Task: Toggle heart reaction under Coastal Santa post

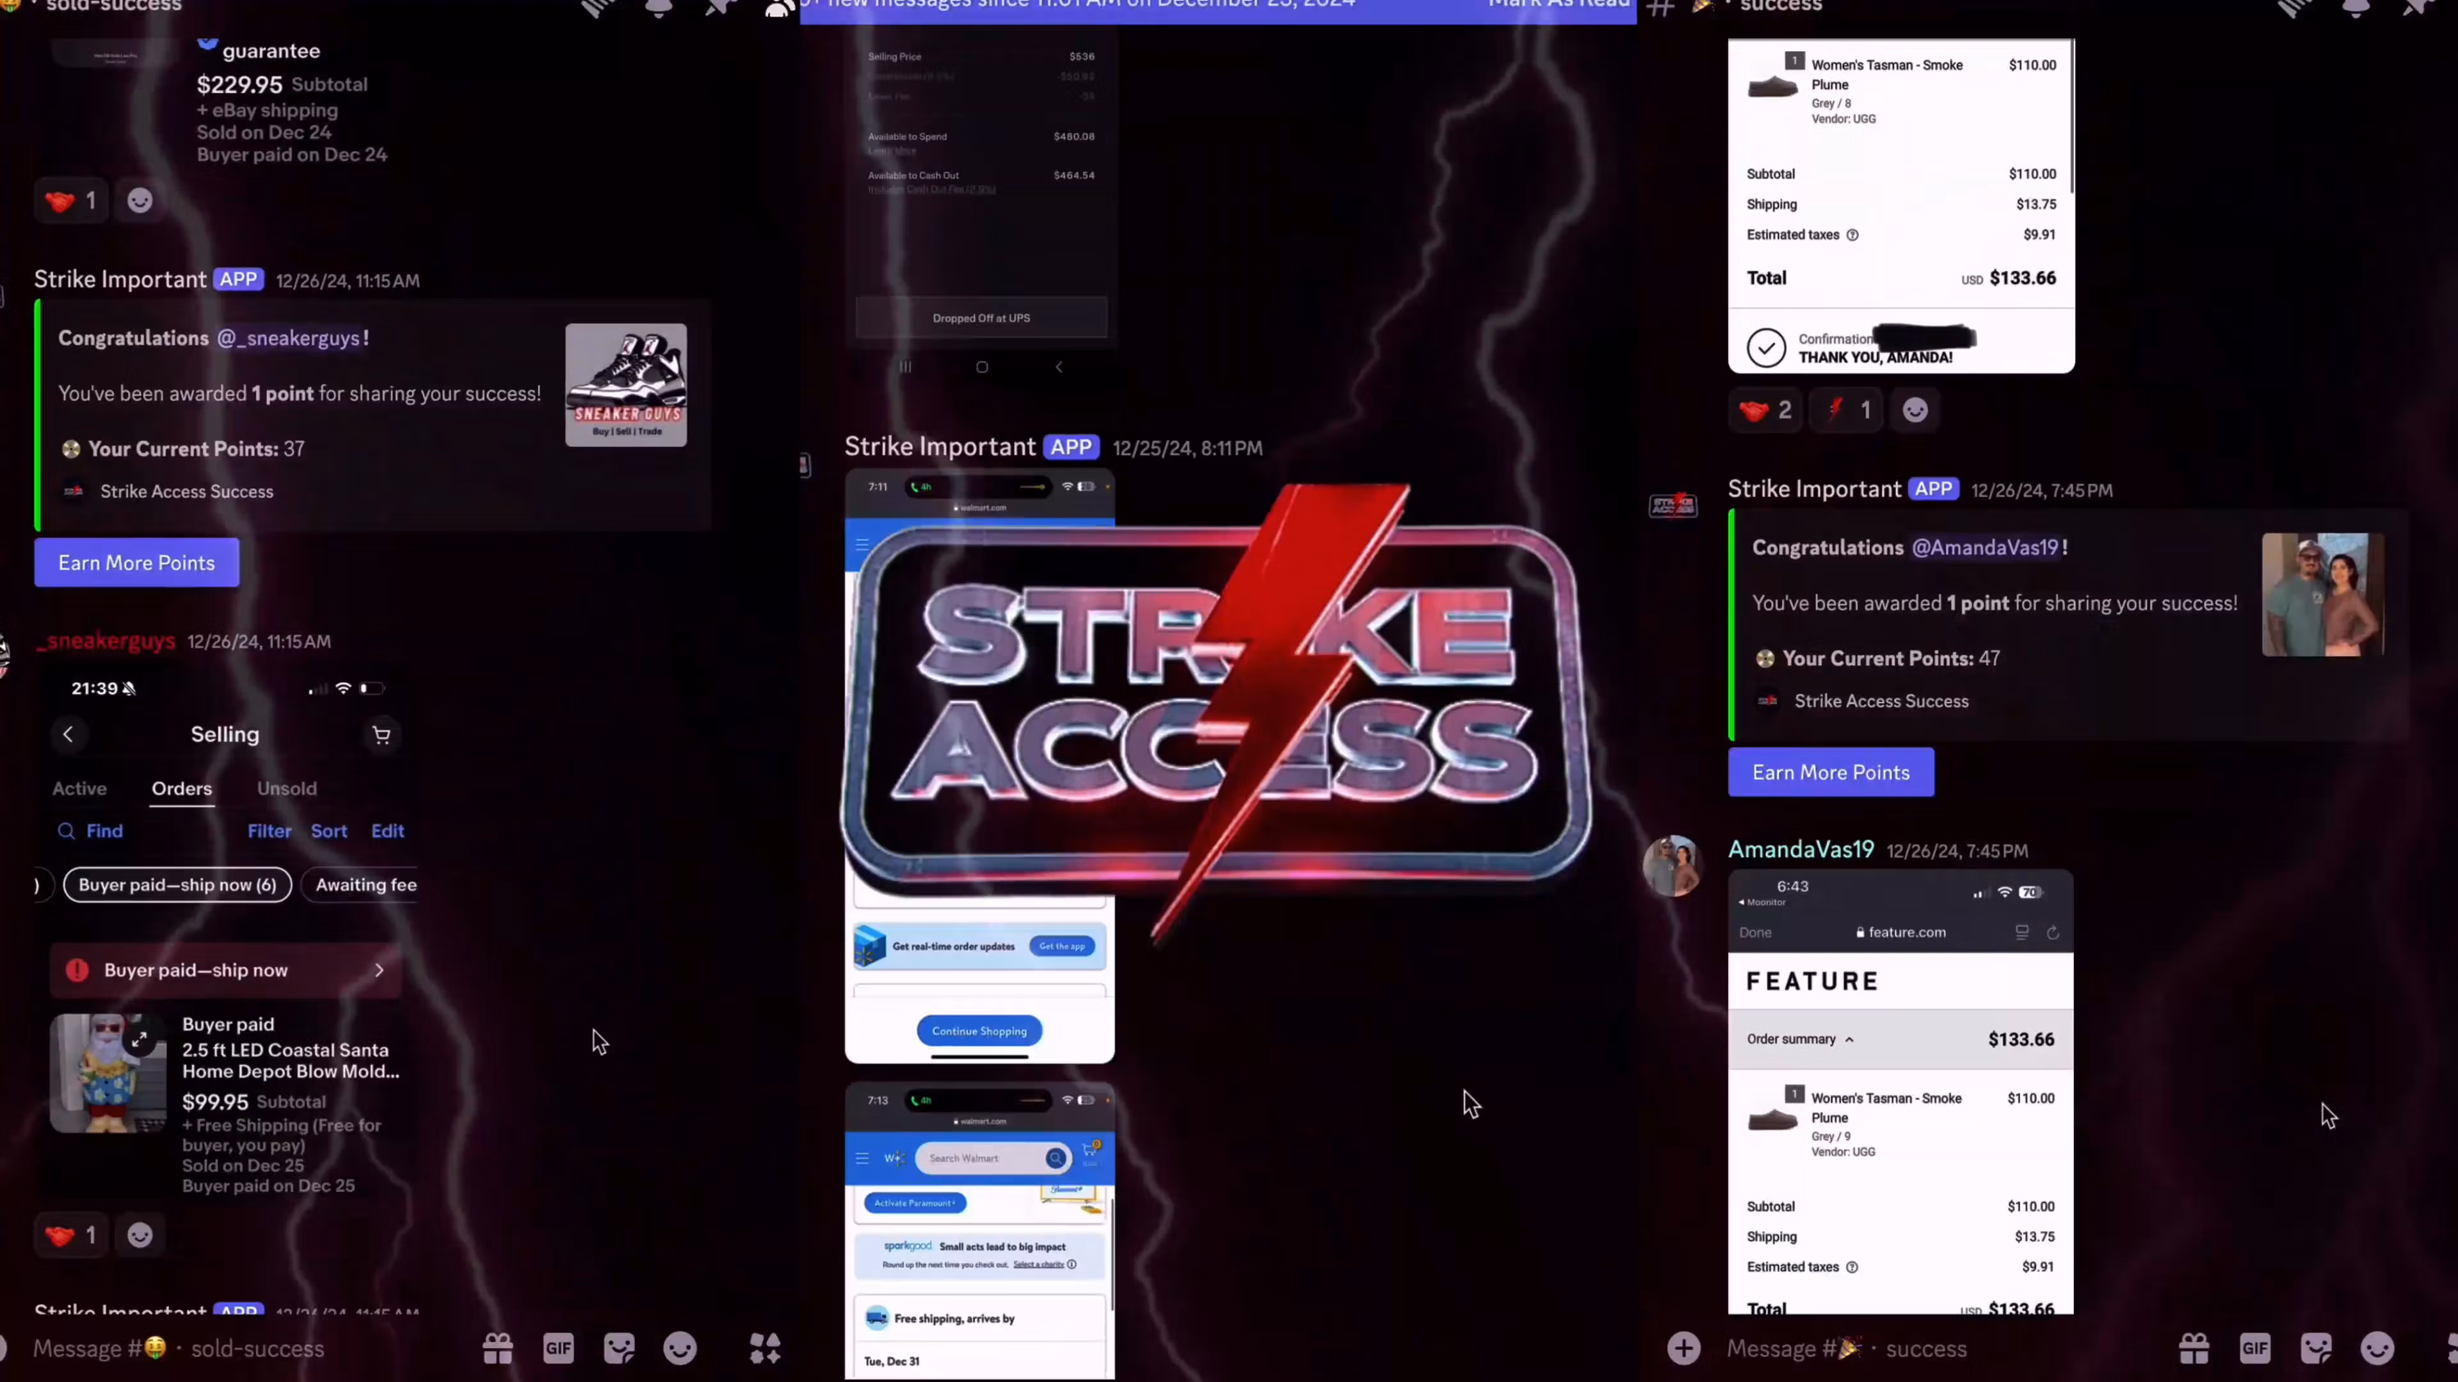Action: (70, 1235)
